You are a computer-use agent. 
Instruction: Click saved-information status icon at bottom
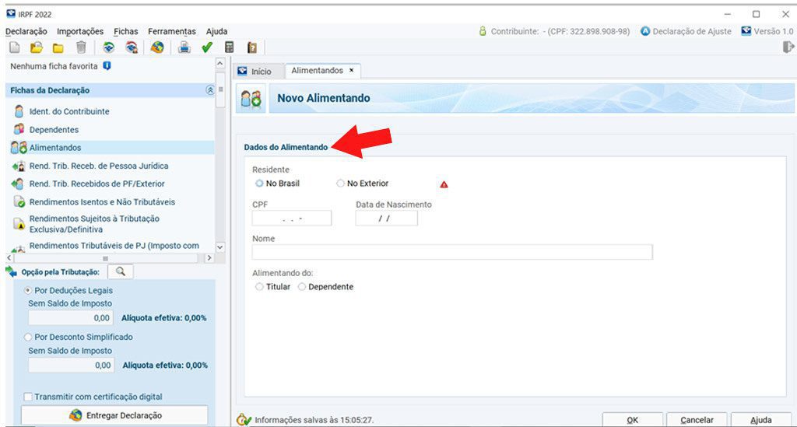pyautogui.click(x=244, y=420)
